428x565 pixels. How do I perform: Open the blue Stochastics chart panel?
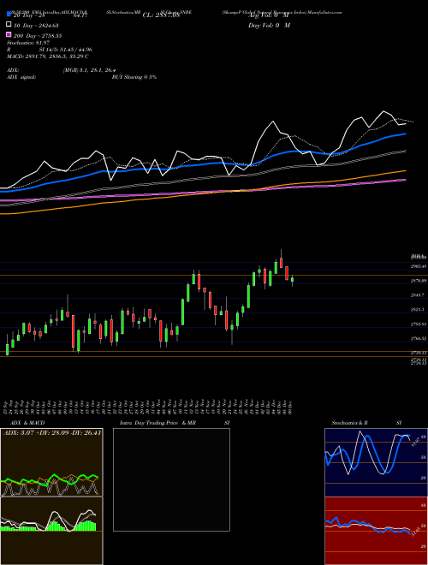tap(376, 462)
